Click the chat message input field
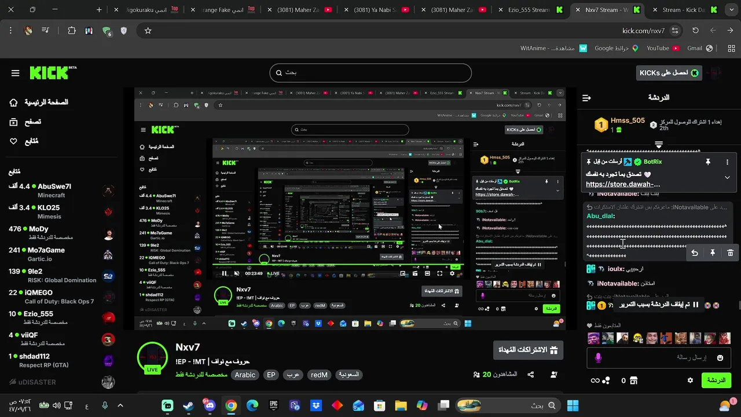The width and height of the screenshot is (741, 417). [658, 358]
